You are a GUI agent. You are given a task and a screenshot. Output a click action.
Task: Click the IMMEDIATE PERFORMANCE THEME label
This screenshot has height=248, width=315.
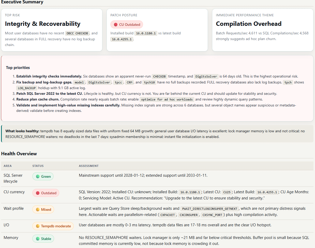tap(245, 15)
